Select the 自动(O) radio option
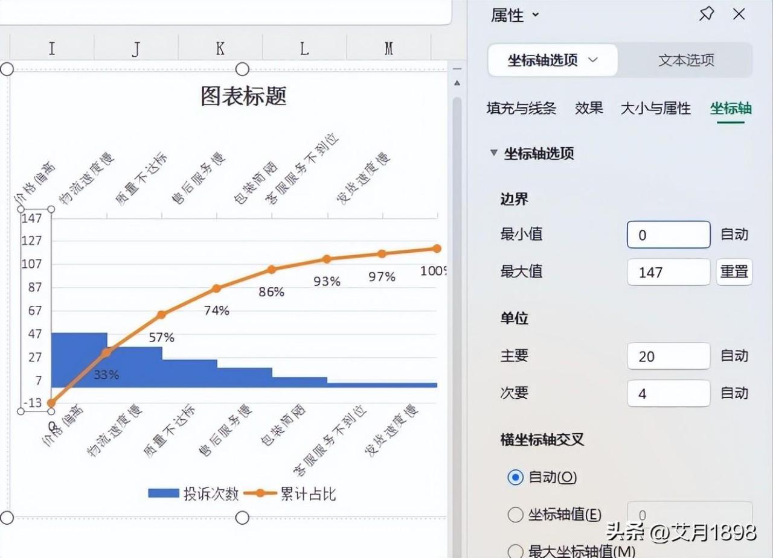Image resolution: width=773 pixels, height=558 pixels. [x=515, y=477]
